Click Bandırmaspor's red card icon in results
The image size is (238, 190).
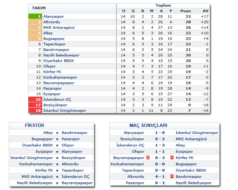[172, 176]
